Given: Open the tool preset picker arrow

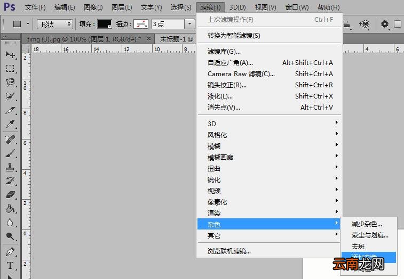Looking at the screenshot, I should coord(28,24).
